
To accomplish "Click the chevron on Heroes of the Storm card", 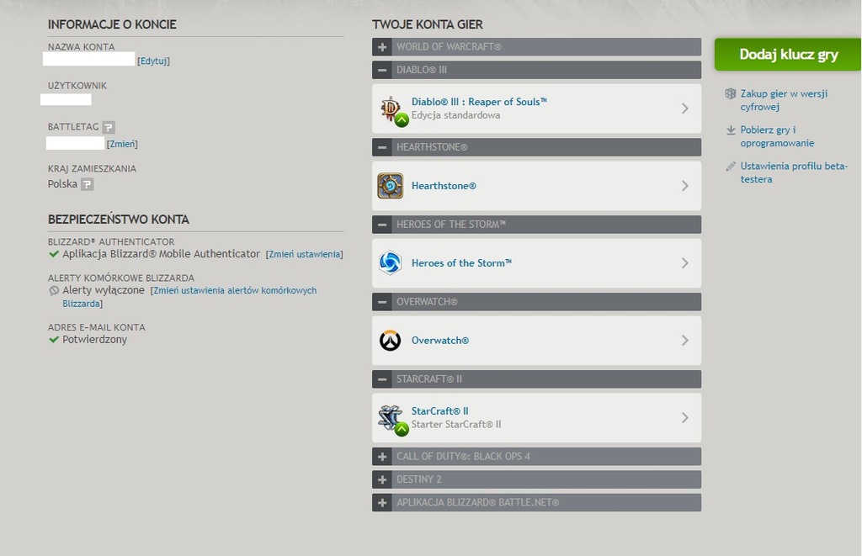I will (x=685, y=263).
